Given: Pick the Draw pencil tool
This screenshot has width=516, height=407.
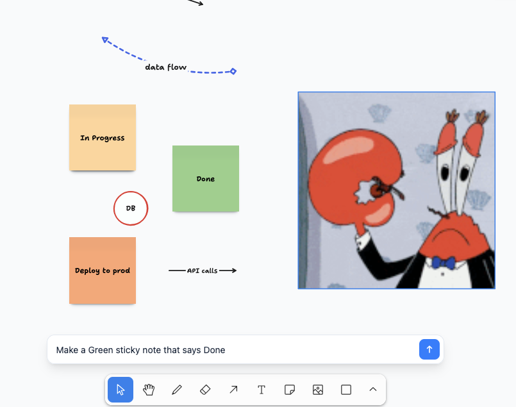Looking at the screenshot, I should coord(177,390).
